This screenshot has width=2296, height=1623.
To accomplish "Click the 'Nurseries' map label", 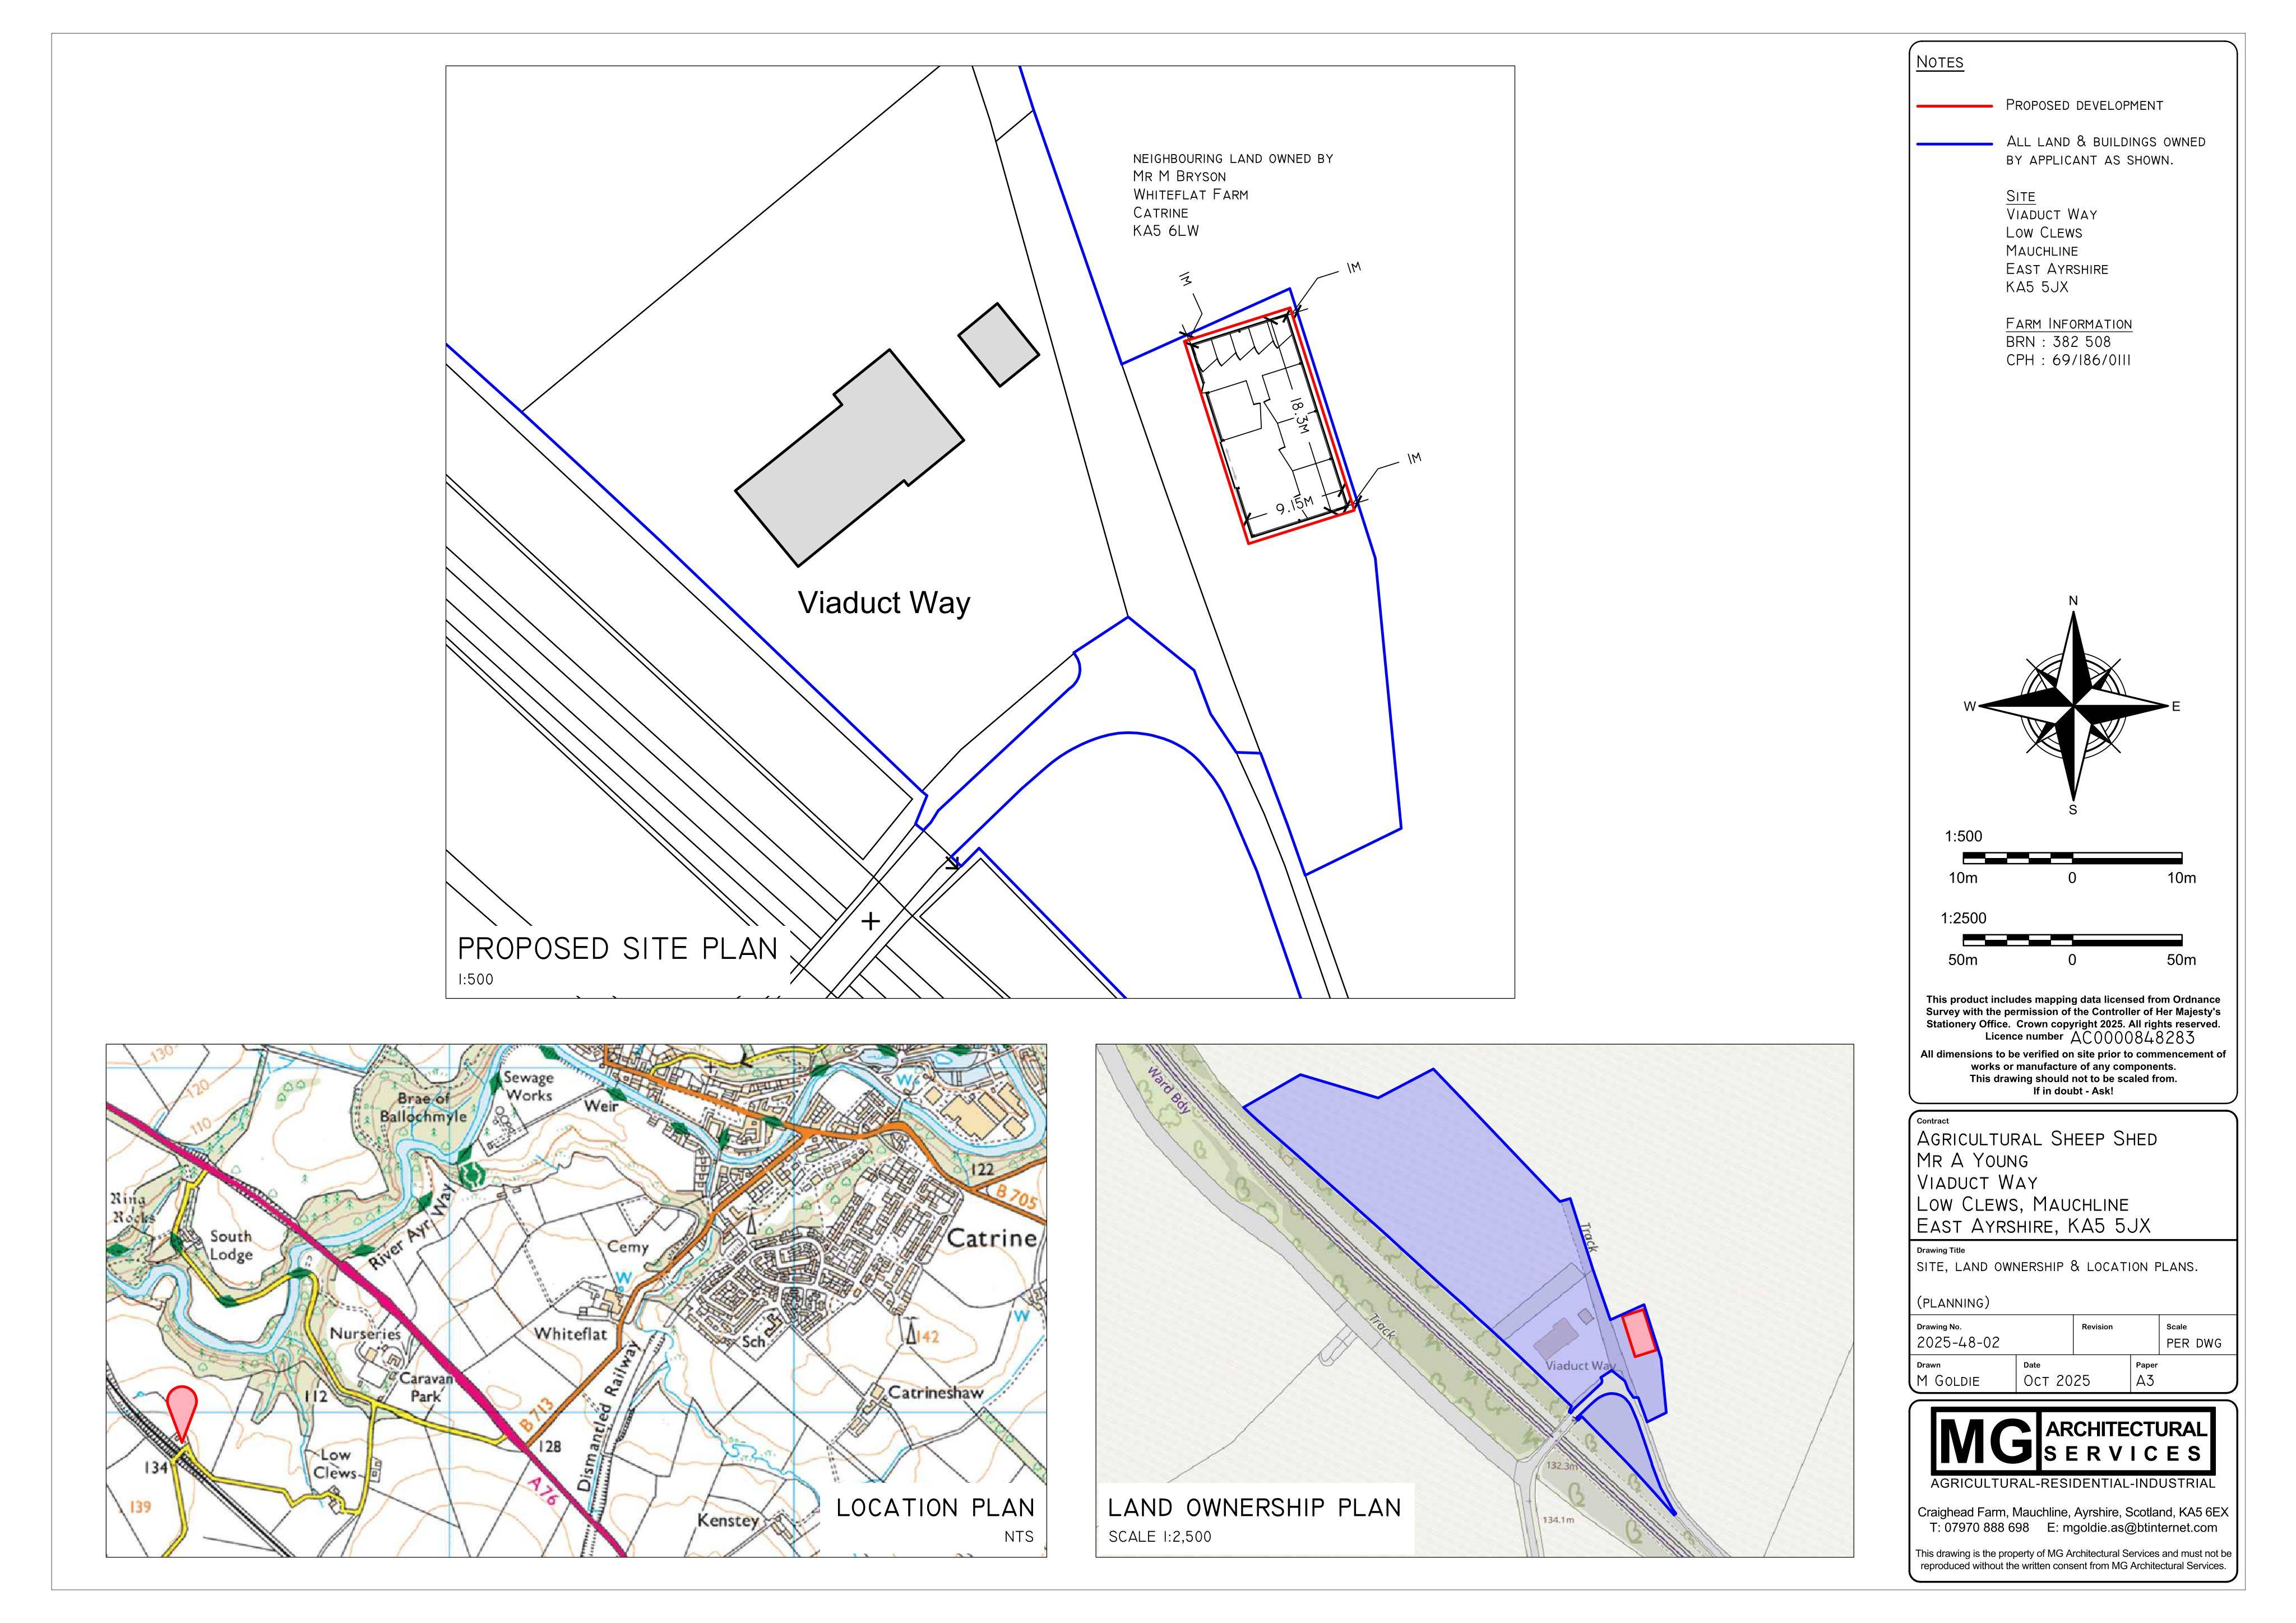I will pos(365,1334).
